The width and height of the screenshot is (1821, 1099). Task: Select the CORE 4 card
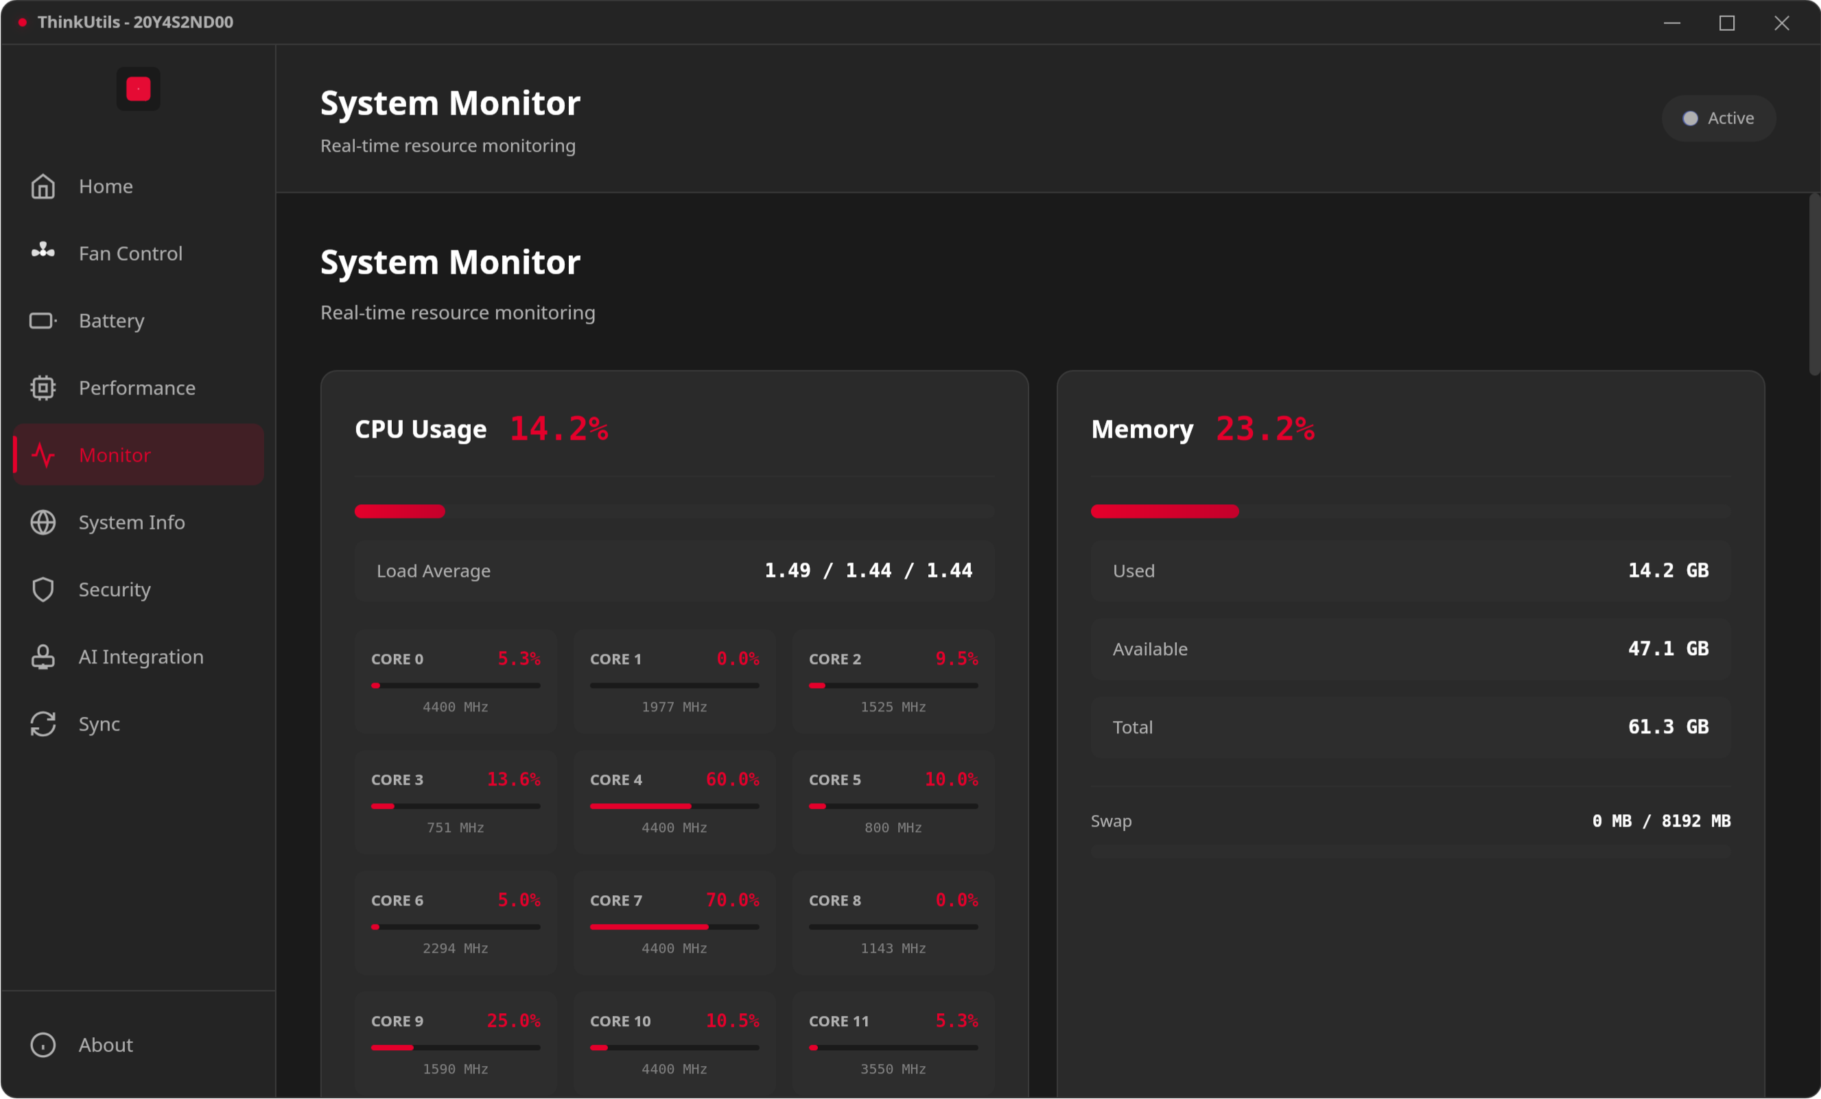pyautogui.click(x=673, y=802)
